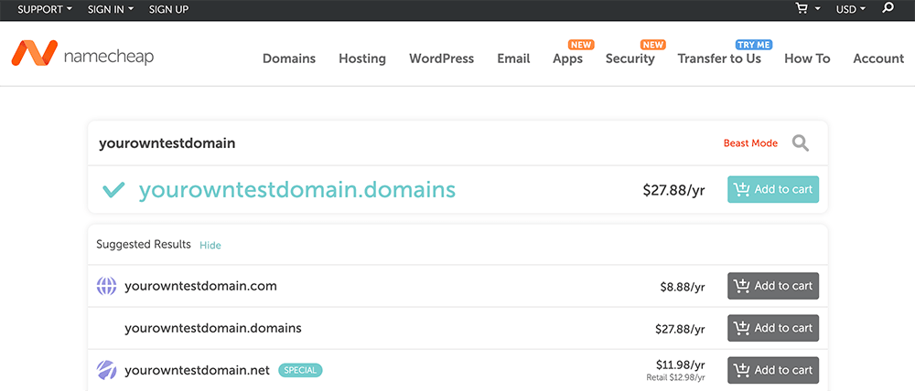Click the $11.98/yr price

click(x=681, y=365)
